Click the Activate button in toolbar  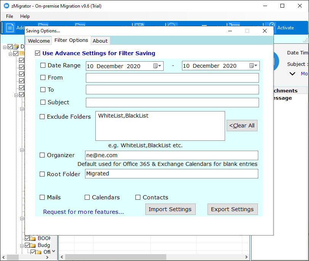point(286,28)
